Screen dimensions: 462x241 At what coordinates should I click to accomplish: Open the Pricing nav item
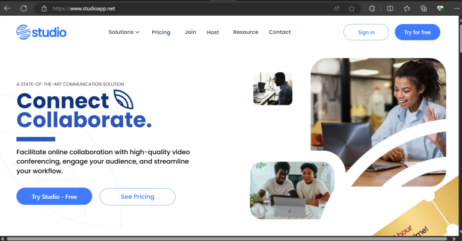point(161,32)
